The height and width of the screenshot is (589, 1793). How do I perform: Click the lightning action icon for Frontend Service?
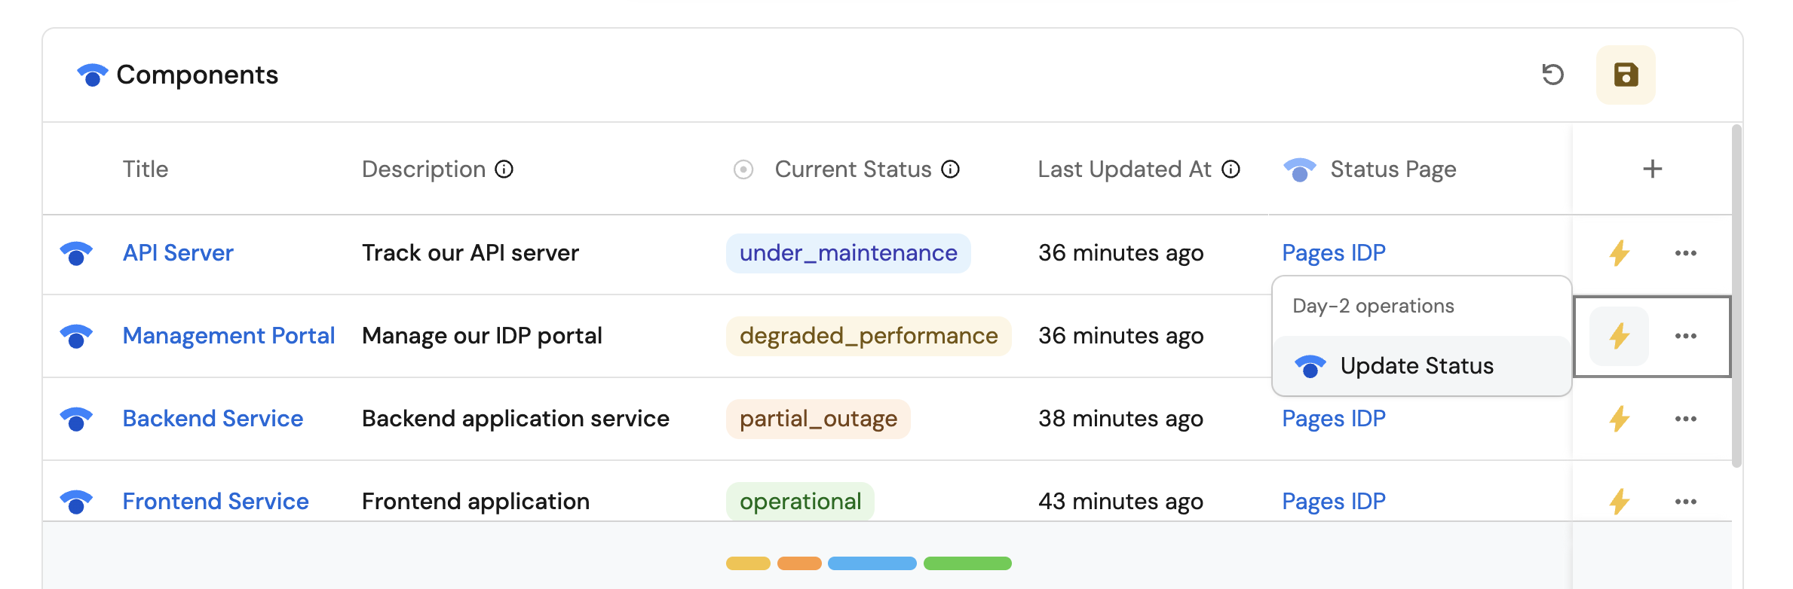1619,502
